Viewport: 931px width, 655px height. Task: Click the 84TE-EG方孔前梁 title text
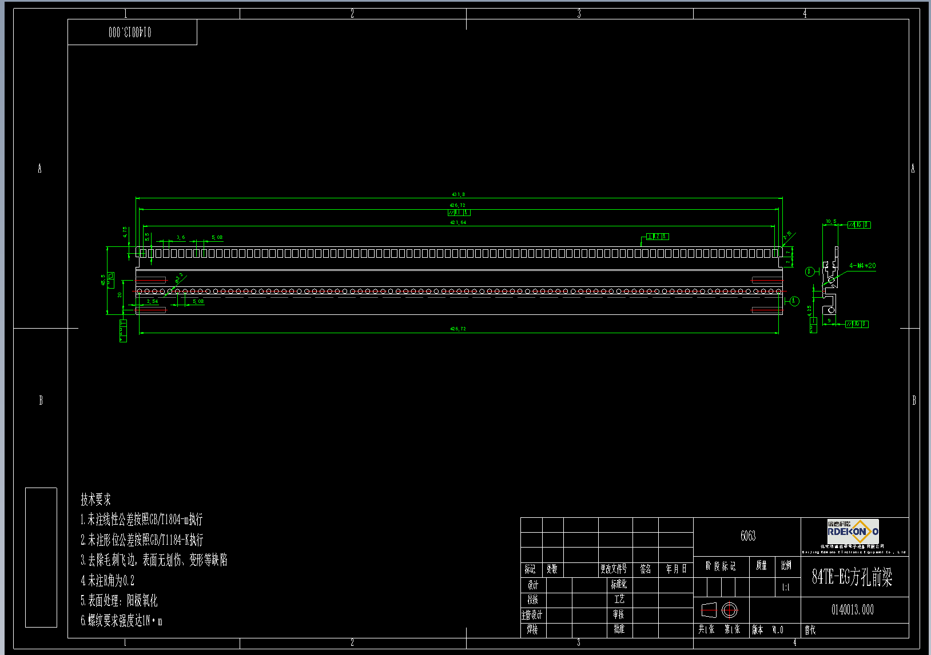(852, 577)
